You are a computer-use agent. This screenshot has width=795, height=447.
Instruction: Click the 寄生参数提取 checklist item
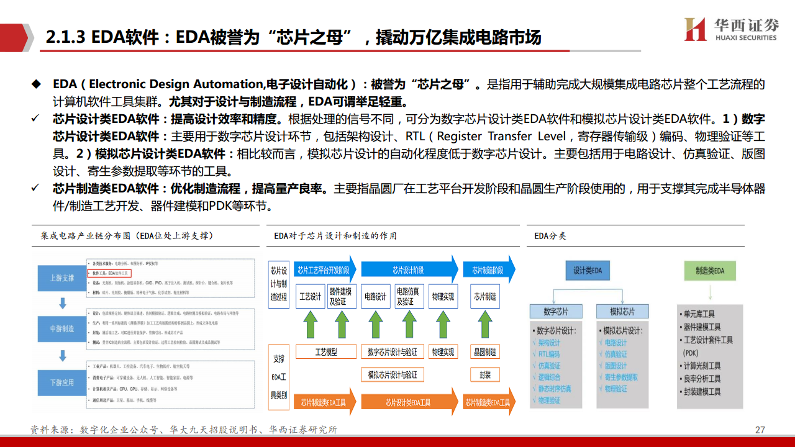(x=619, y=377)
